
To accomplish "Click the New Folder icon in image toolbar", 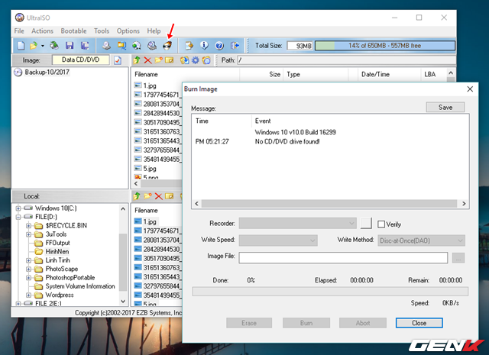I will pos(158,60).
